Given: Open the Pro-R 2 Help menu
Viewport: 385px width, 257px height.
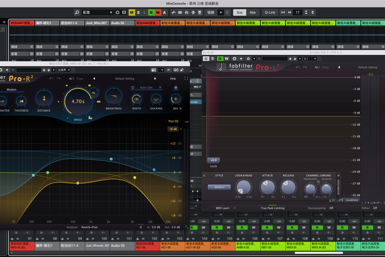Looking at the screenshot, I should pos(173,79).
